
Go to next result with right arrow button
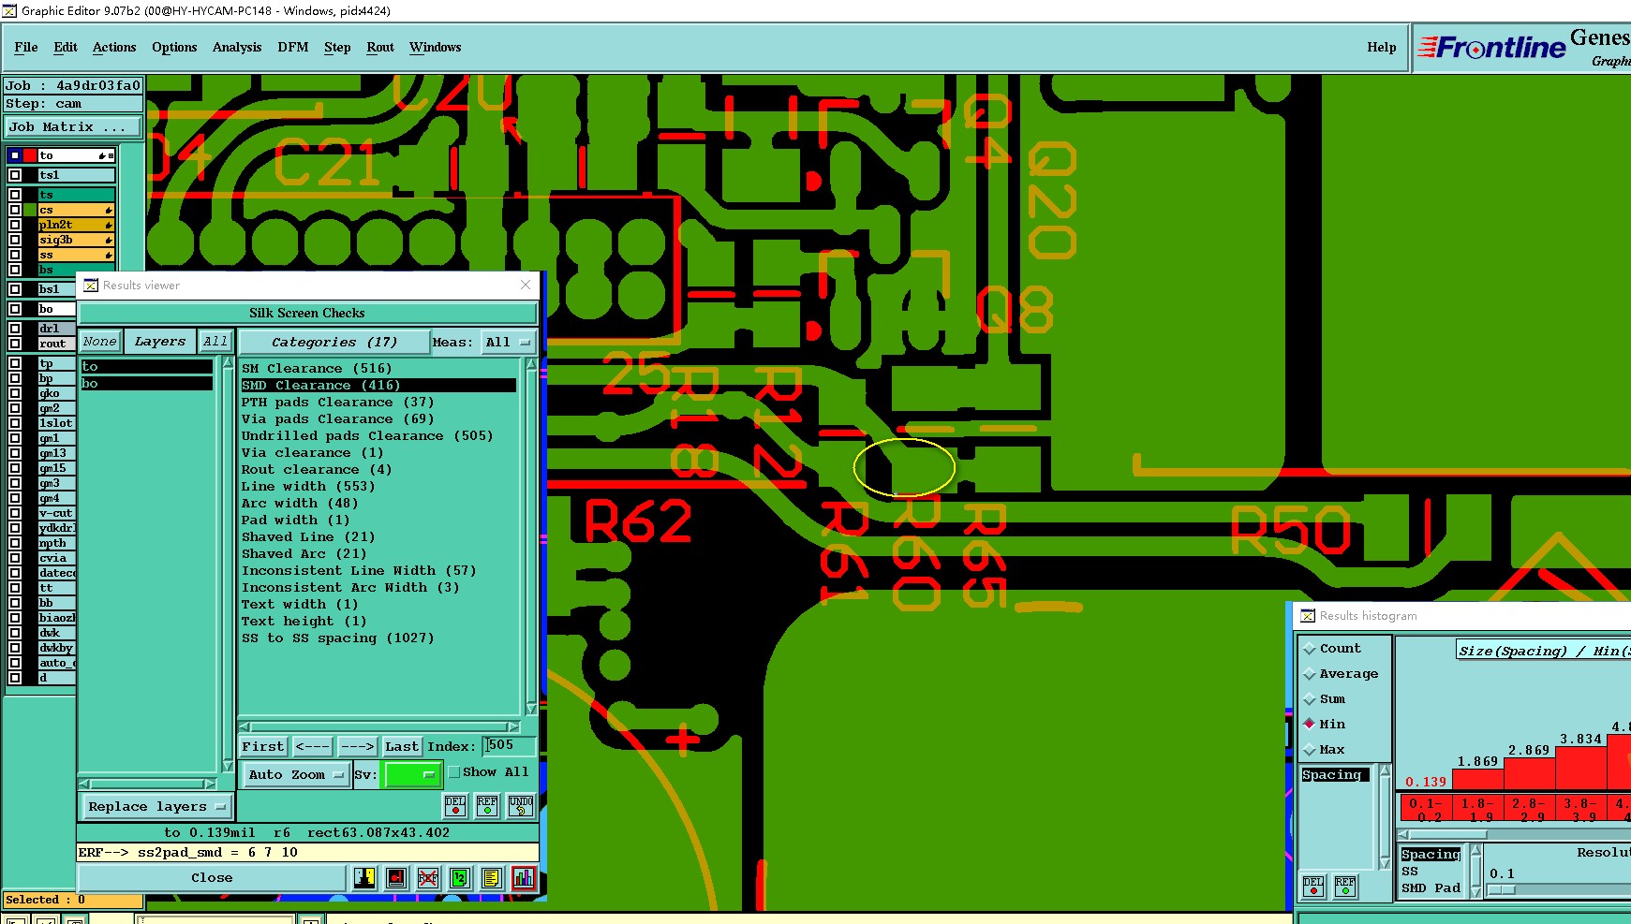(x=358, y=747)
